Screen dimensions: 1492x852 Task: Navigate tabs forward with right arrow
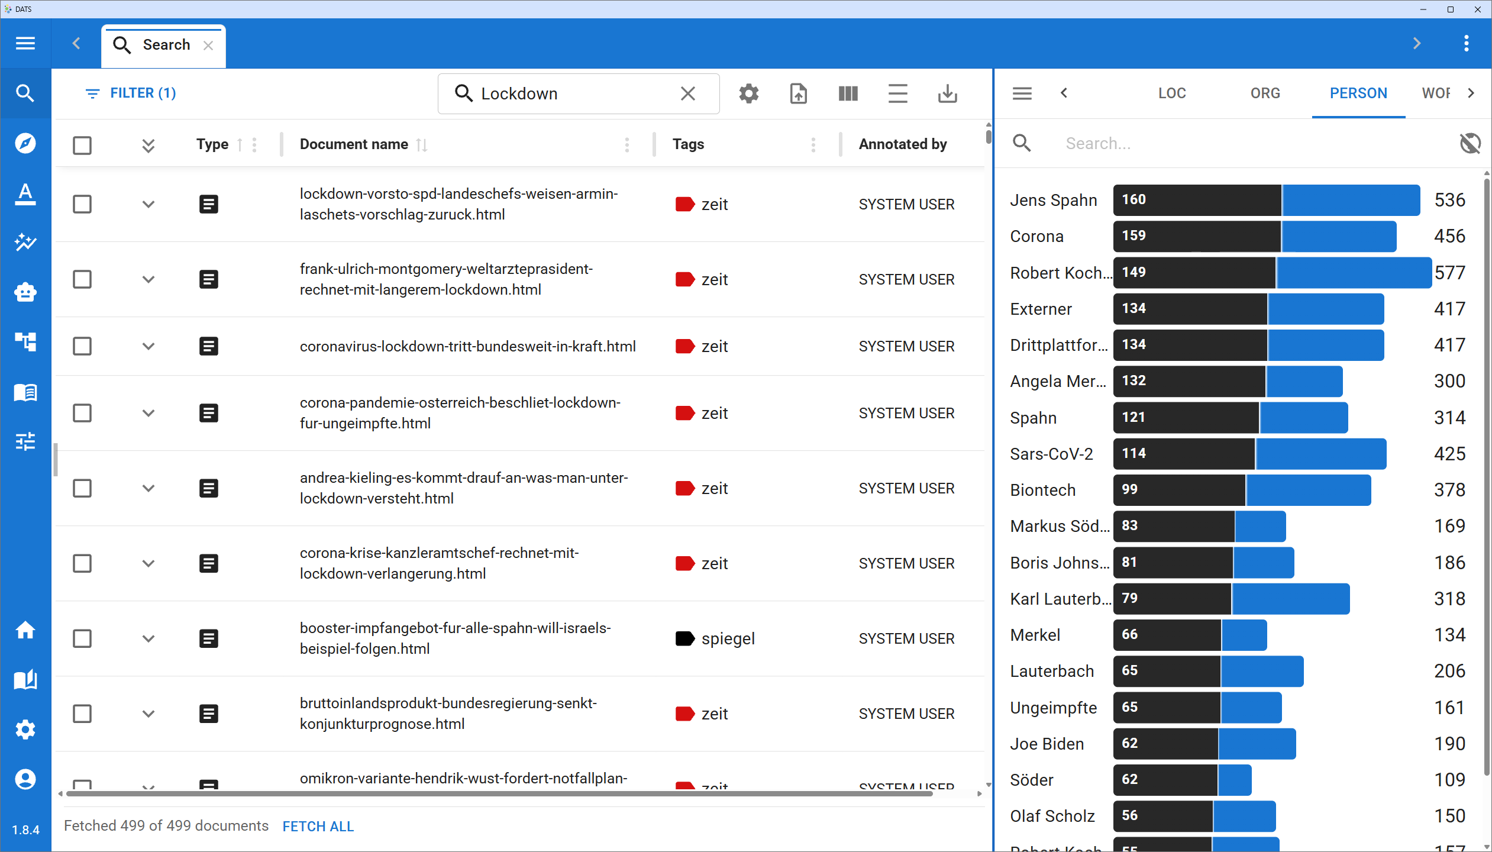tap(1417, 43)
